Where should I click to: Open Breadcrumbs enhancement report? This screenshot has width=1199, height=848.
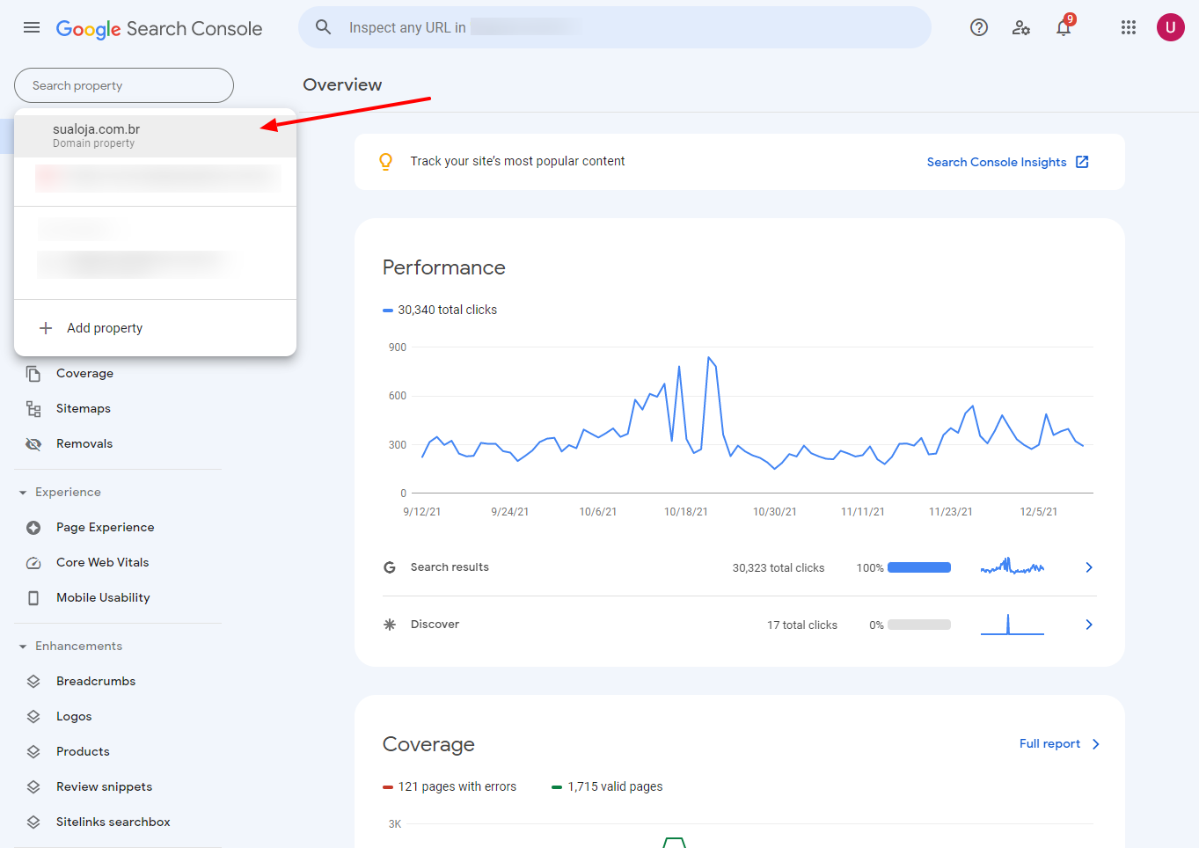96,681
